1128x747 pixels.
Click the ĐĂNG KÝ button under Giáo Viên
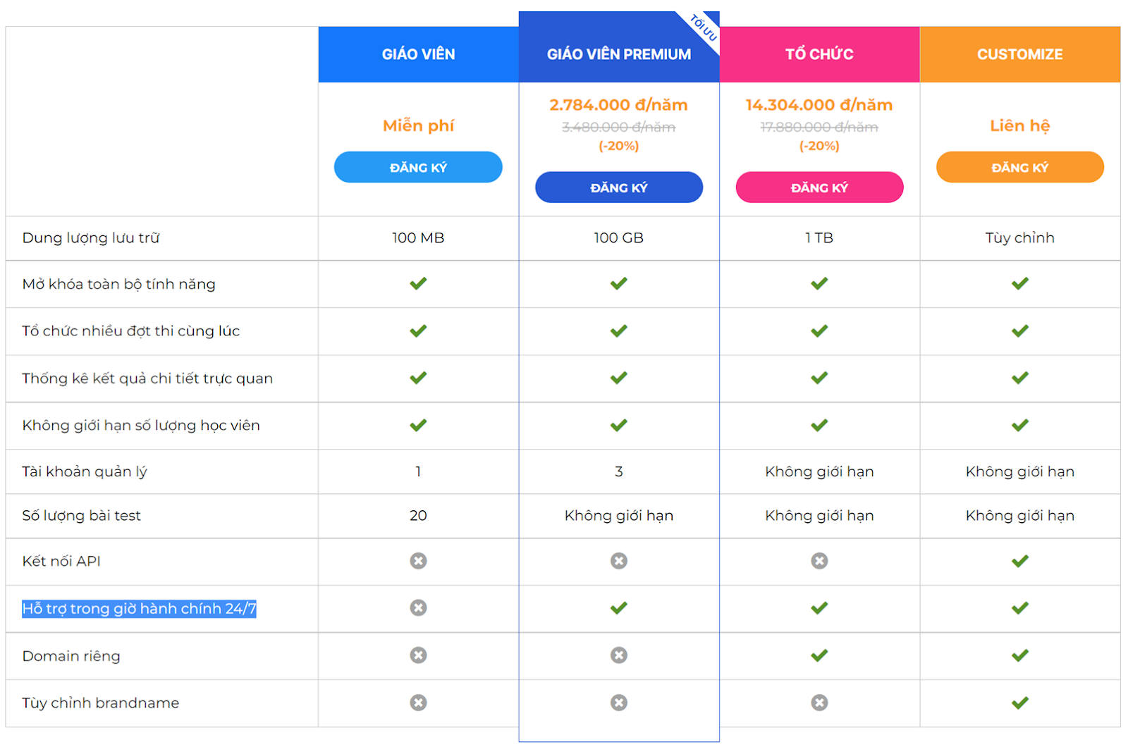(418, 167)
